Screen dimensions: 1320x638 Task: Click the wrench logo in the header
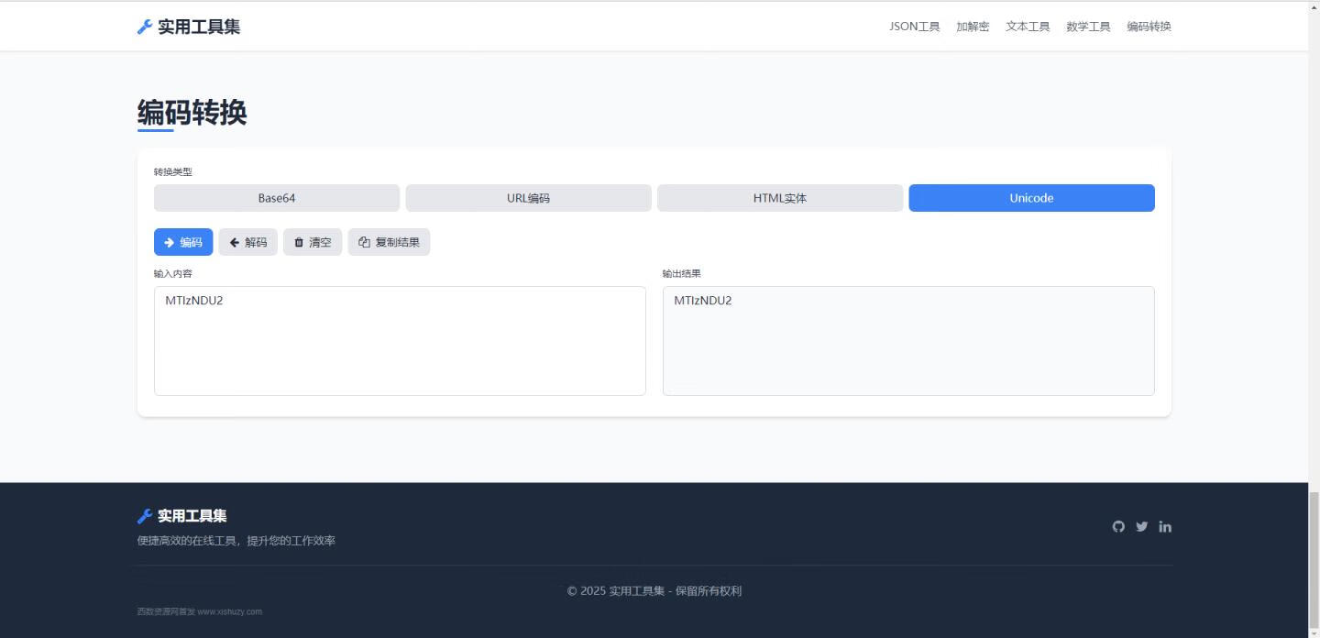pyautogui.click(x=144, y=26)
